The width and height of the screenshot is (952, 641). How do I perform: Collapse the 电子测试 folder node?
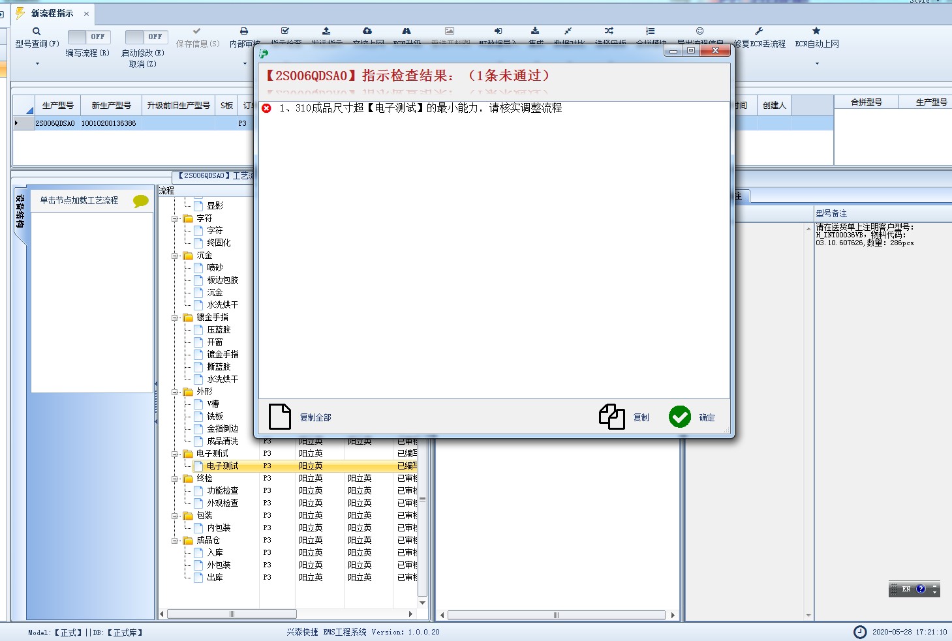(176, 454)
